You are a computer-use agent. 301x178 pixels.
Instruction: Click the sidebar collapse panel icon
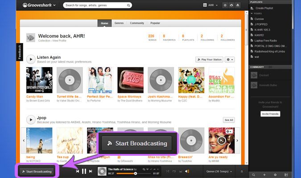(x=286, y=175)
